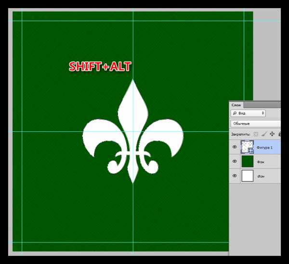Viewport: 289px width, 264px height.
Task: Click the lock image pixels brush icon
Action: [x=264, y=134]
